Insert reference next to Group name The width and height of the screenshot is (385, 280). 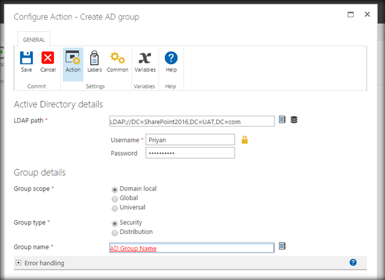coord(282,246)
